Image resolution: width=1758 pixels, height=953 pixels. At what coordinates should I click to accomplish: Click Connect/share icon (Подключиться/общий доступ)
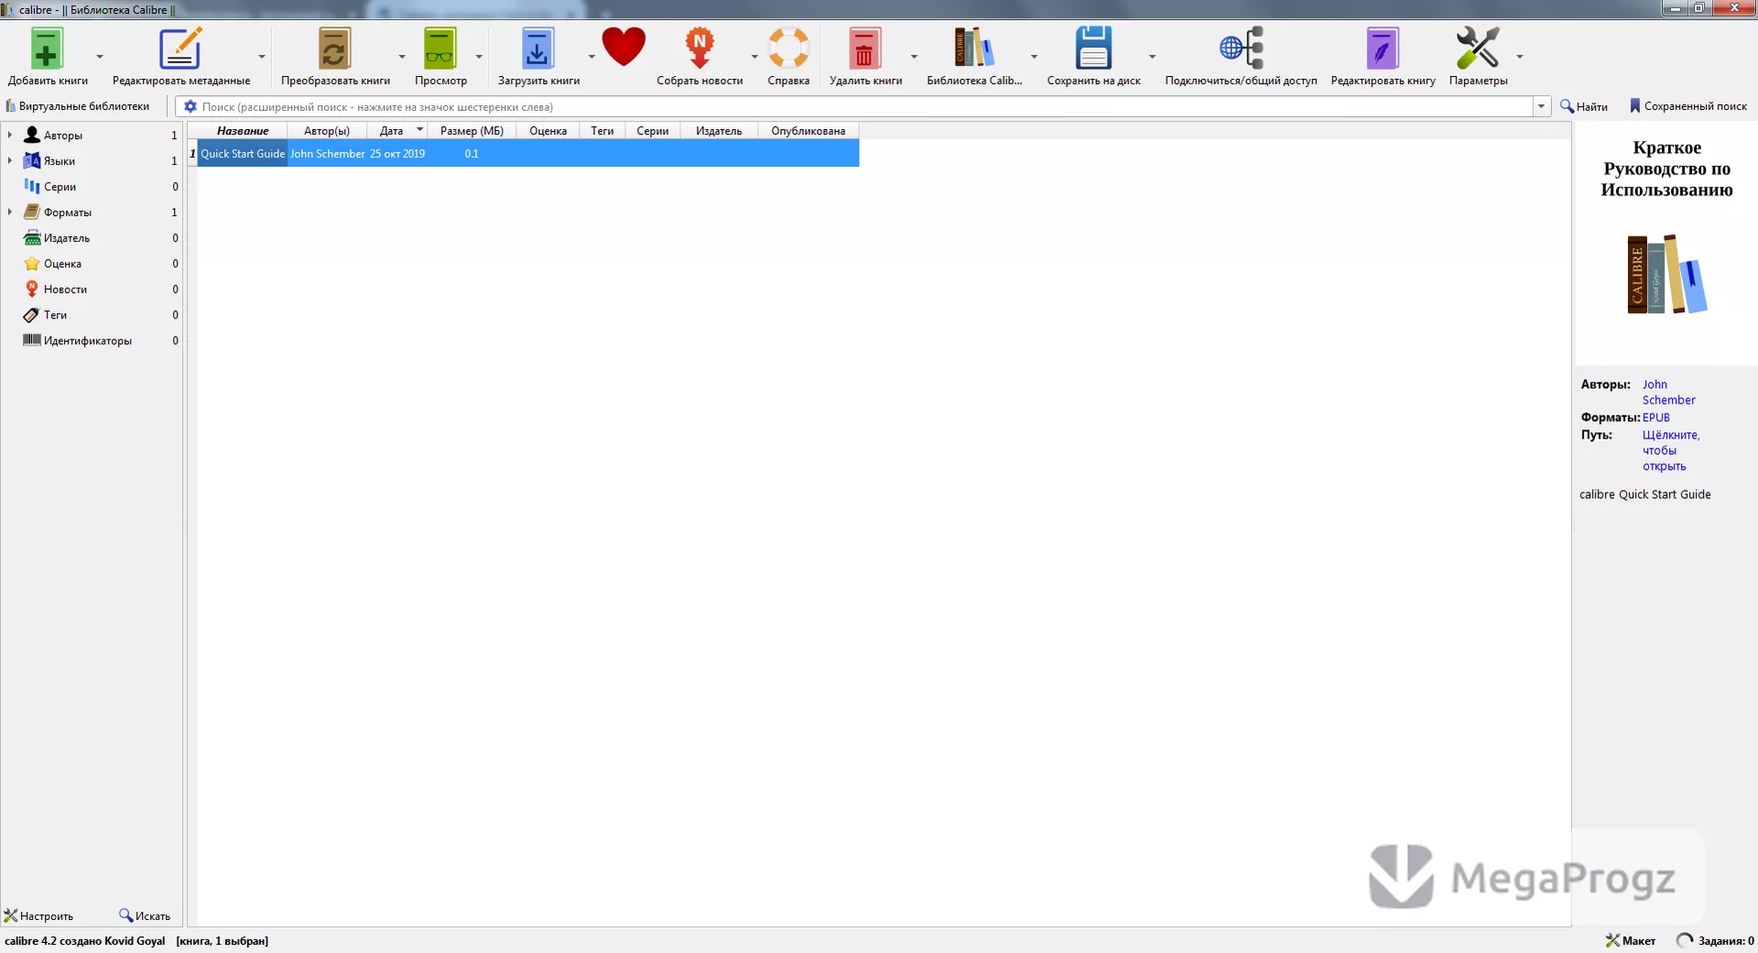1241,49
